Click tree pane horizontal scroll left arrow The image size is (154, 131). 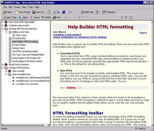pyautogui.click(x=2, y=125)
